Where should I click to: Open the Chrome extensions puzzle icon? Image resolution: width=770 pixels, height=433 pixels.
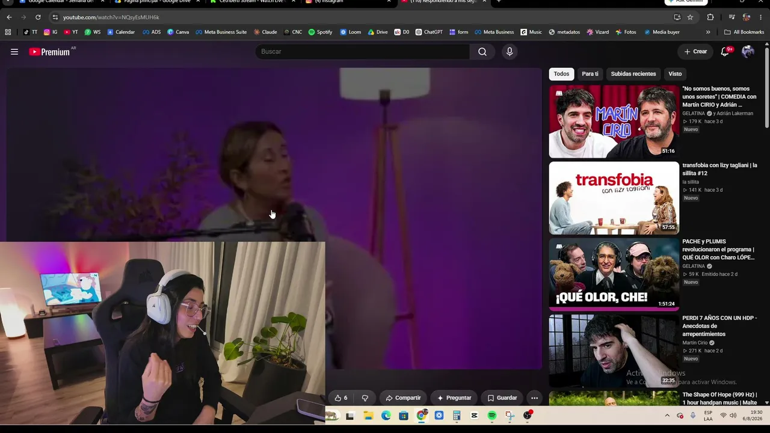tap(710, 17)
